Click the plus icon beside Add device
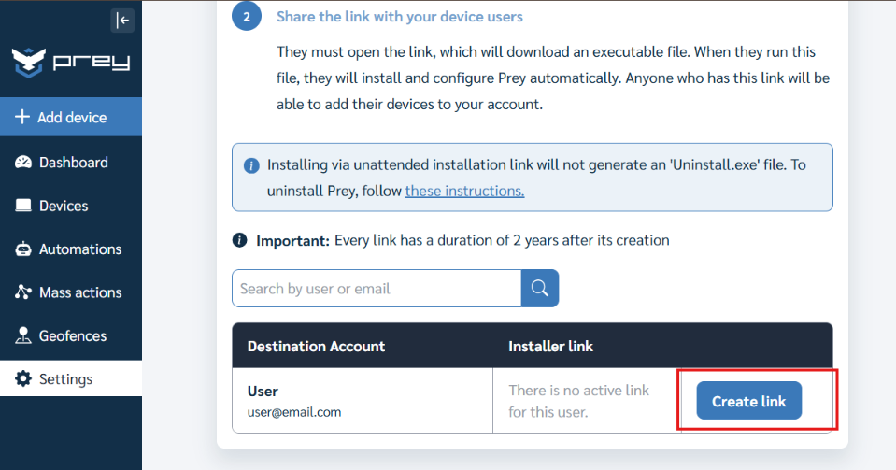 coord(22,117)
